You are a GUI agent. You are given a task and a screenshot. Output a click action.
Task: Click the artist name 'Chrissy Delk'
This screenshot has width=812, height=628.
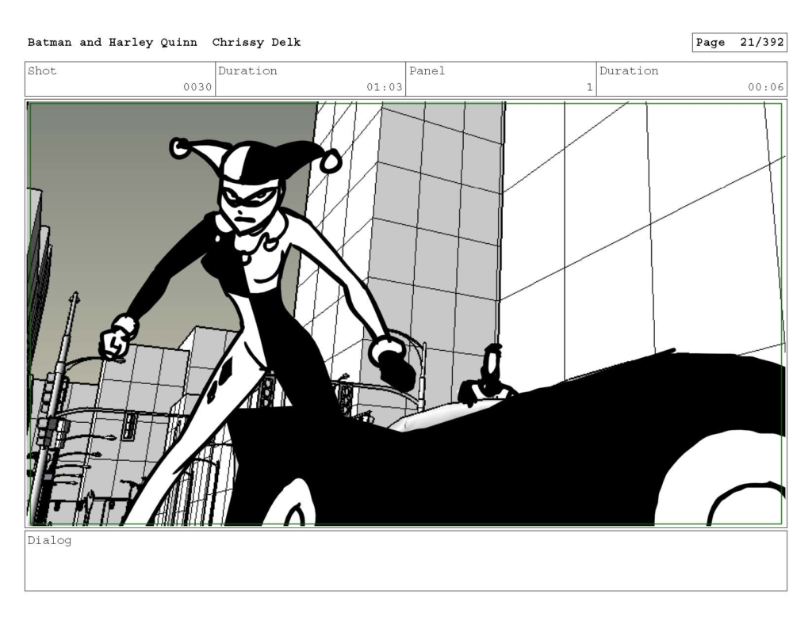(x=256, y=43)
